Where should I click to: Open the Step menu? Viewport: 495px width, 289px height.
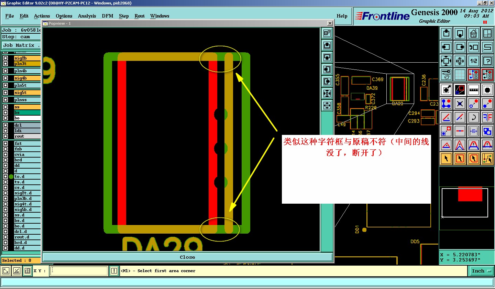124,16
